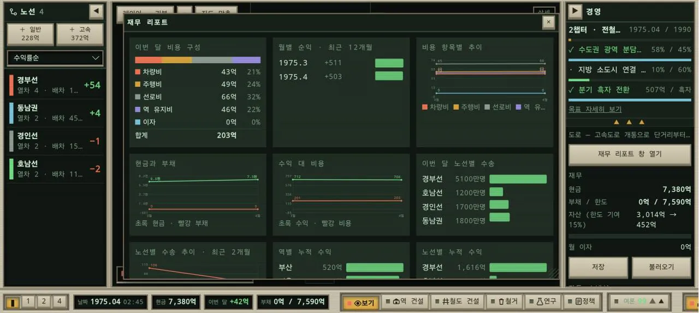Image resolution: width=699 pixels, height=313 pixels.
Task: Set game speed to 2x
Action: [x=44, y=302]
